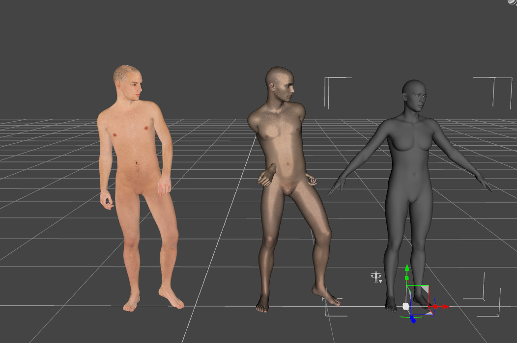Click the green Y-axis translate arrow
This screenshot has height=343, width=517.
coord(407,267)
